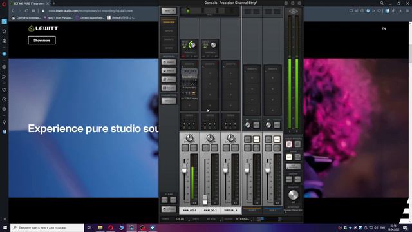Solo the Analog 1 channel
This screenshot has height=232, width=412.
pyautogui.click(x=185, y=148)
